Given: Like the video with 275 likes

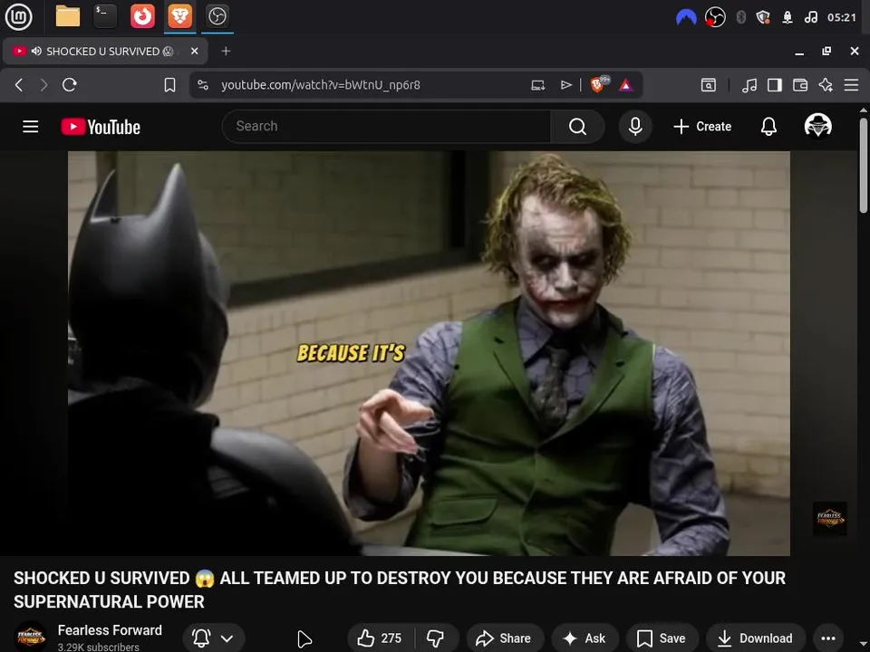Looking at the screenshot, I should [380, 638].
